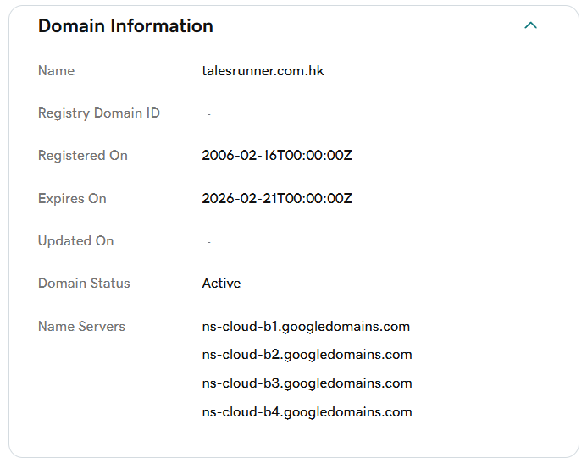The width and height of the screenshot is (587, 463).
Task: Select the registration date 2006-02-16T00:00:00Z
Action: point(276,156)
